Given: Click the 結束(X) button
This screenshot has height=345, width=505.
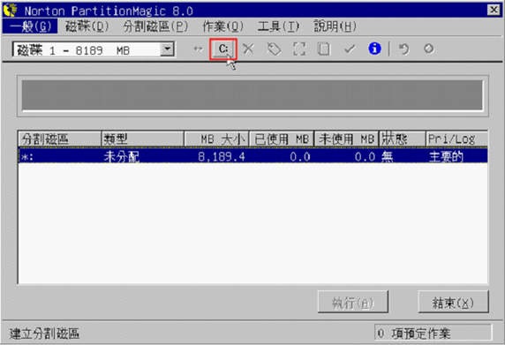Looking at the screenshot, I should coord(453,302).
